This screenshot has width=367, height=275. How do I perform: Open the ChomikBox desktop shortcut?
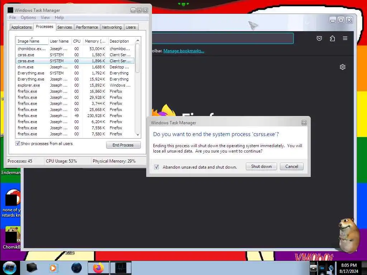(11, 238)
